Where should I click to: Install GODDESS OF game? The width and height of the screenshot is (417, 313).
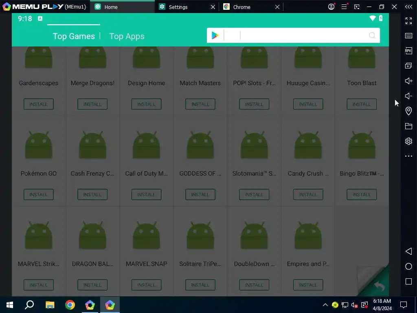(200, 194)
